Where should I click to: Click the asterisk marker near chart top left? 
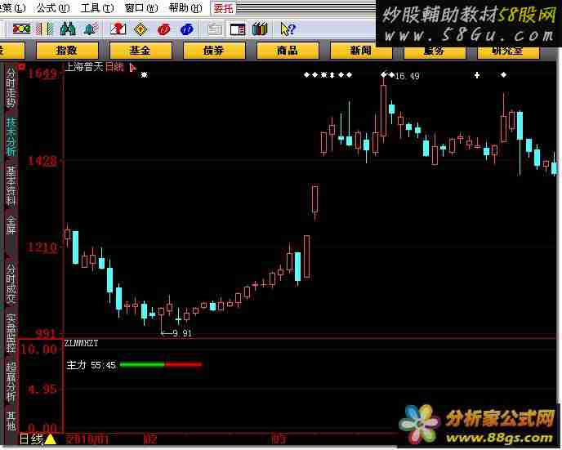coord(144,75)
